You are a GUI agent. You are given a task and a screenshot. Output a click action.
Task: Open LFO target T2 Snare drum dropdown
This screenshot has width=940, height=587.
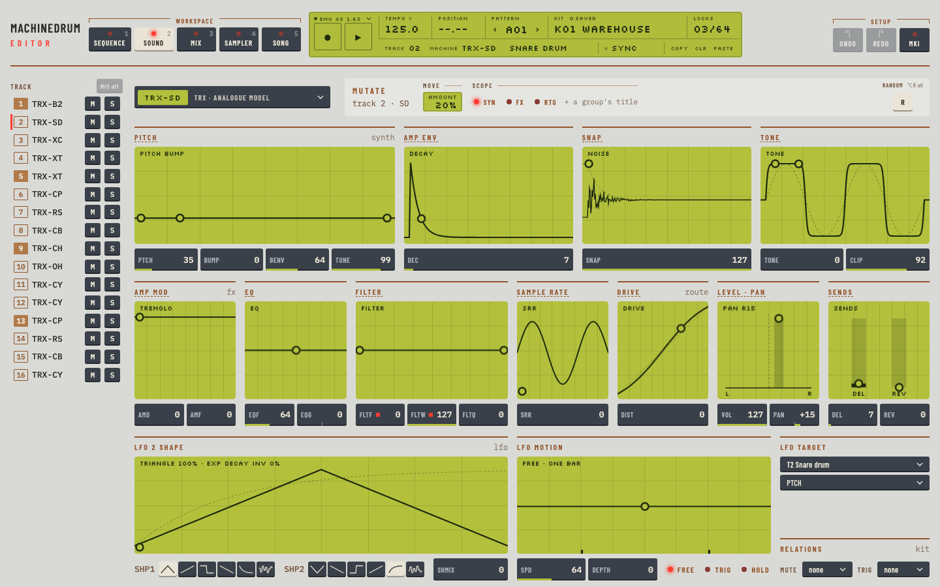click(854, 465)
